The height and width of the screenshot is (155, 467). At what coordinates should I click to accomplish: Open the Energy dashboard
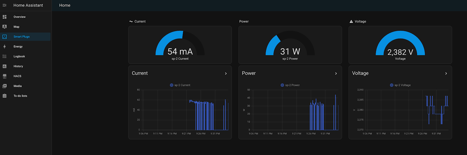click(x=25, y=46)
